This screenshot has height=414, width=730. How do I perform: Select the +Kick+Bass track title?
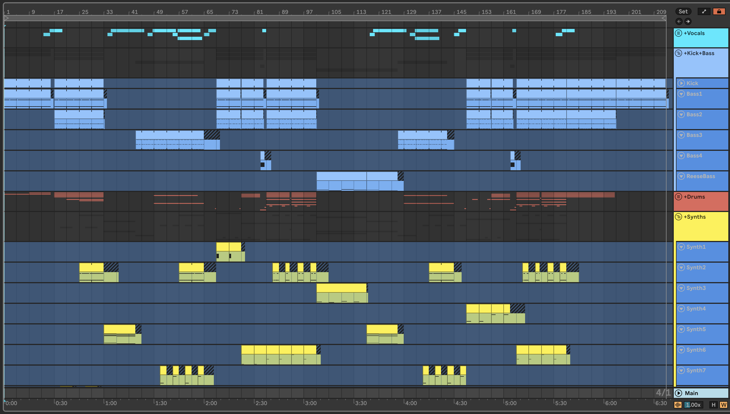(699, 53)
